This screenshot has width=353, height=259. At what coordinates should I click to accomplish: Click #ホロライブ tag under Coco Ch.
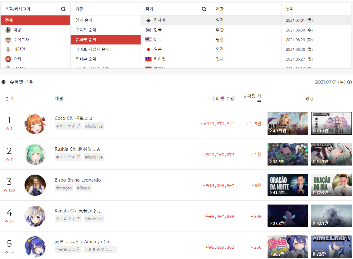coord(68,126)
